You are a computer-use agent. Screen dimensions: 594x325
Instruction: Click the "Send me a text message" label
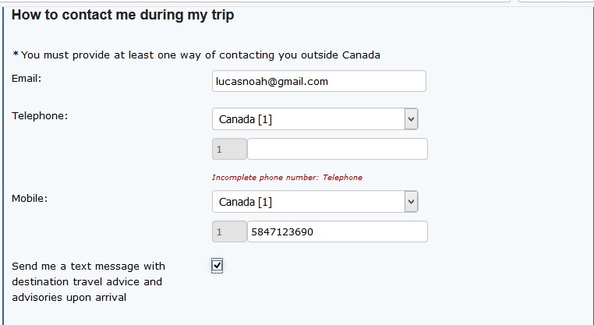click(x=88, y=267)
